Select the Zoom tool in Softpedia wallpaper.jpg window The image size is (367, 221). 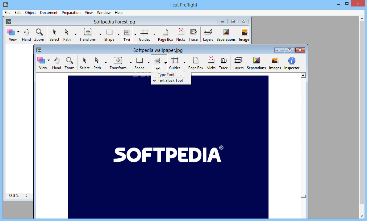(x=69, y=64)
